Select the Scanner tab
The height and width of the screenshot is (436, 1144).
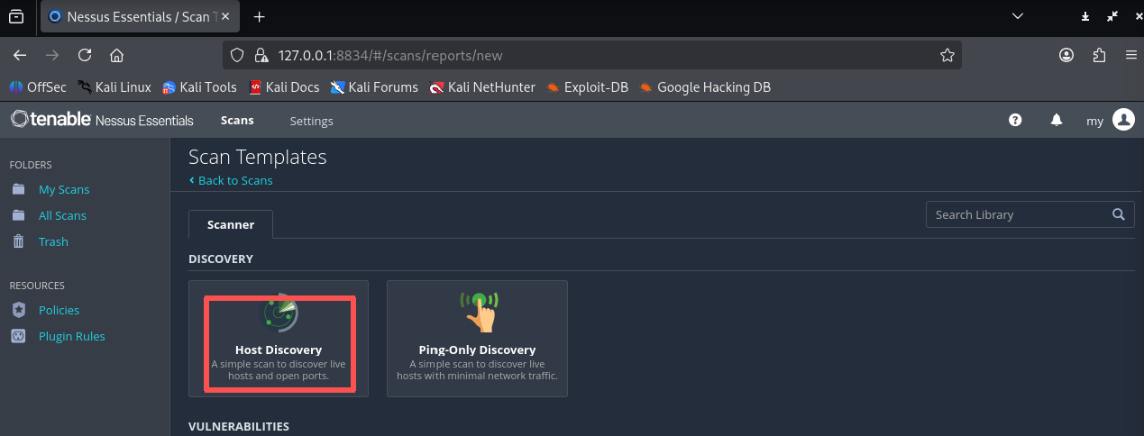point(230,224)
